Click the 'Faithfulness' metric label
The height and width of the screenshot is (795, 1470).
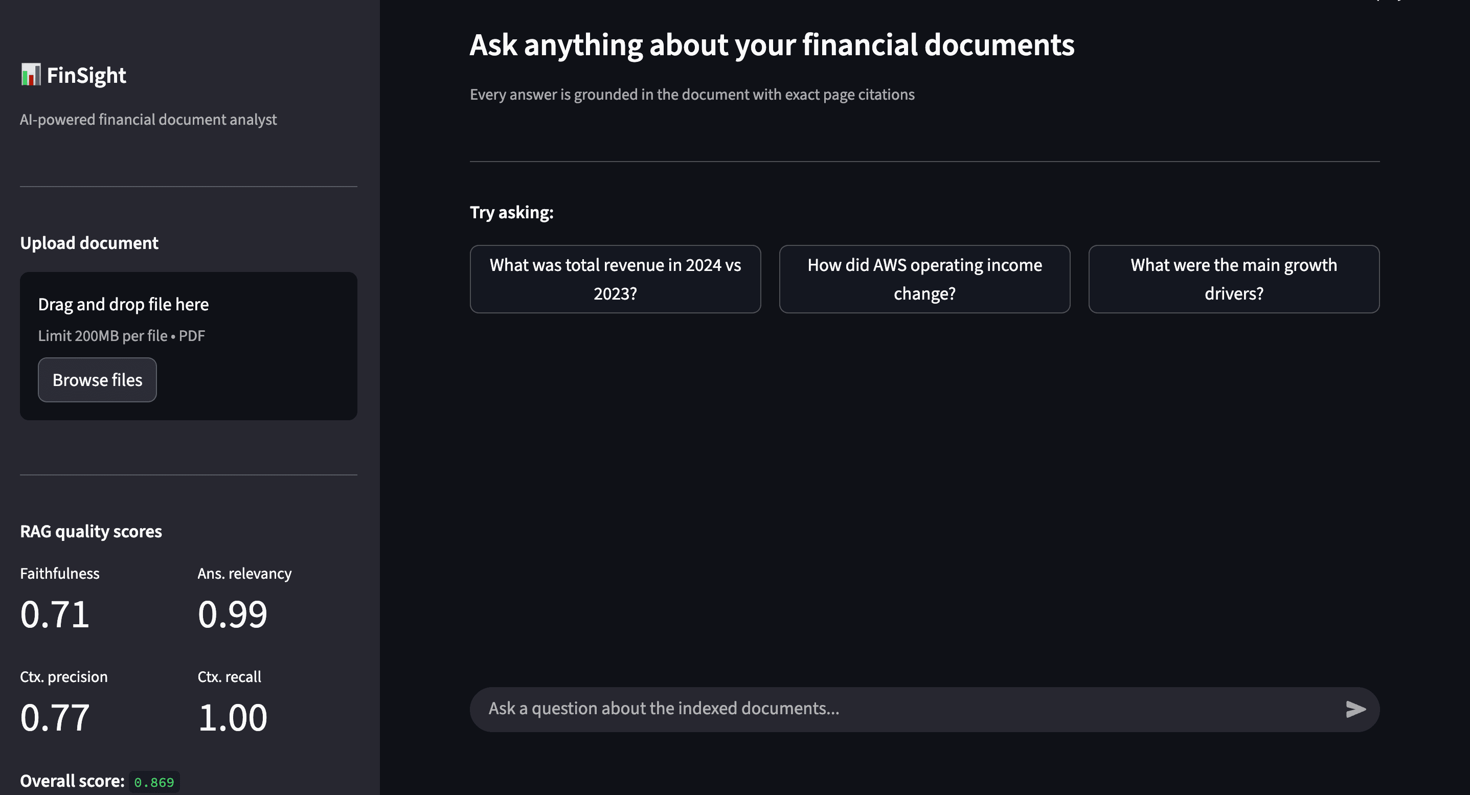pos(59,574)
